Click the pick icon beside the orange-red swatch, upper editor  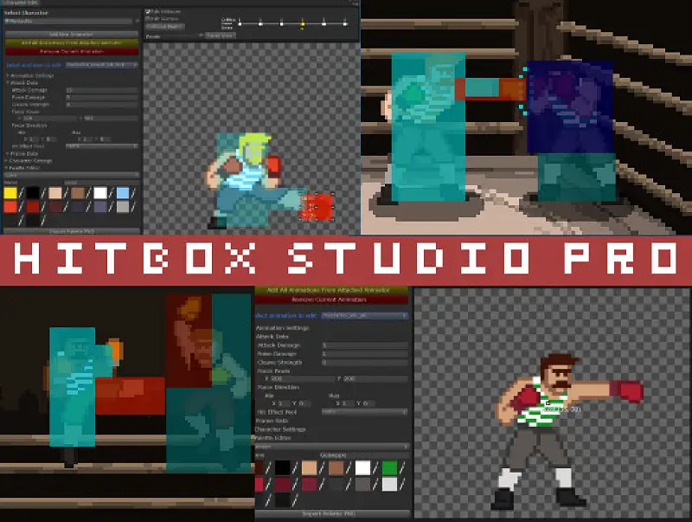tap(21, 206)
